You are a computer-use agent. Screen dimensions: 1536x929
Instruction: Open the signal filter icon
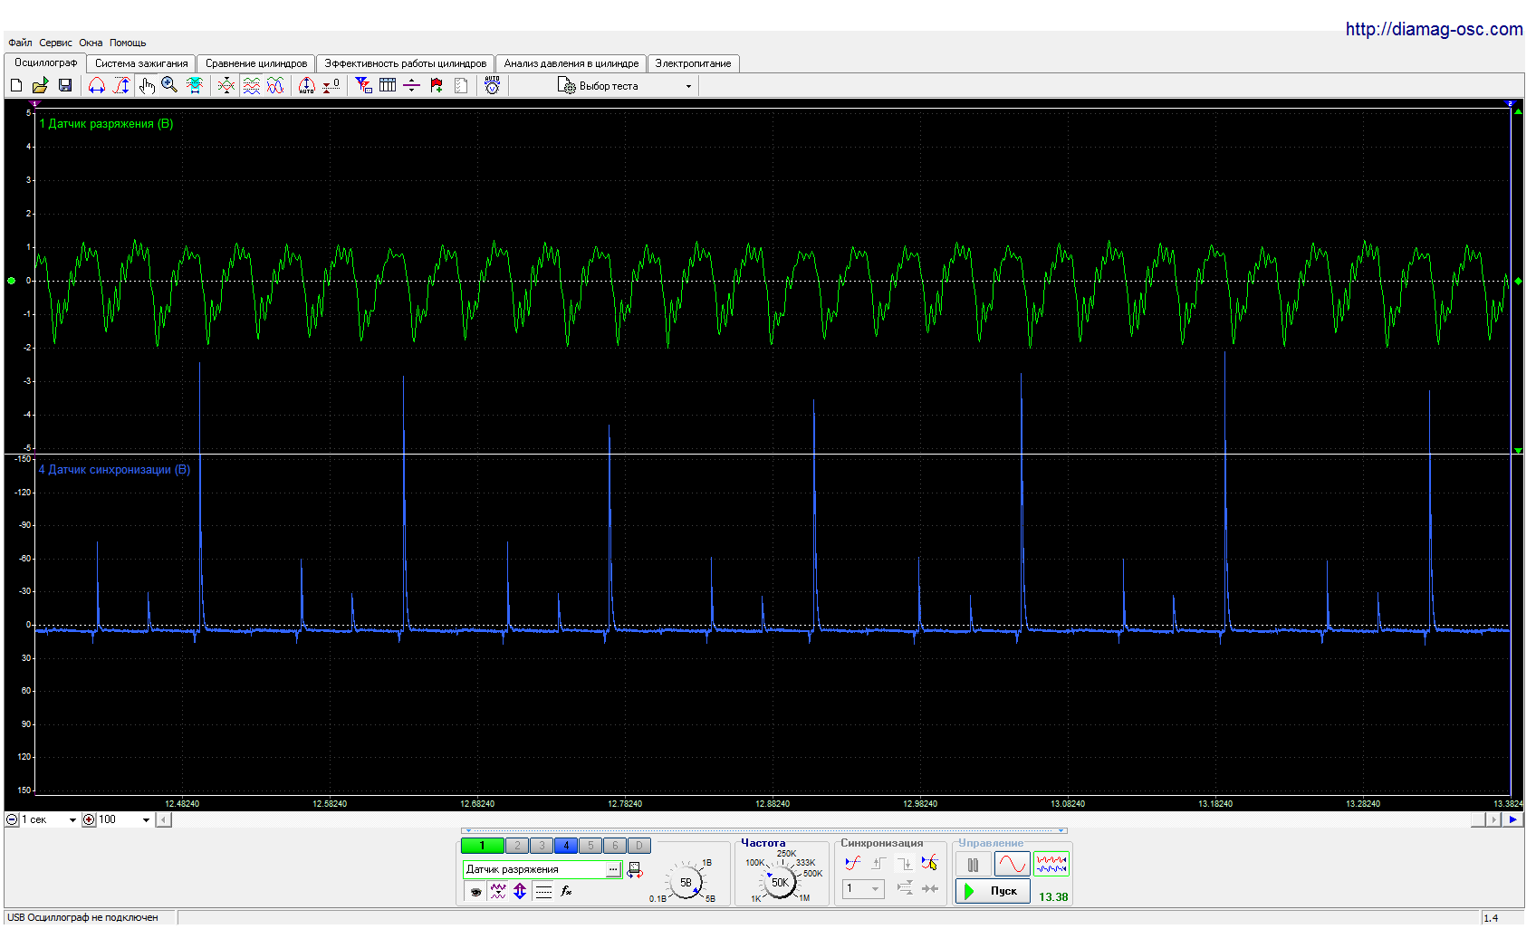pos(364,85)
